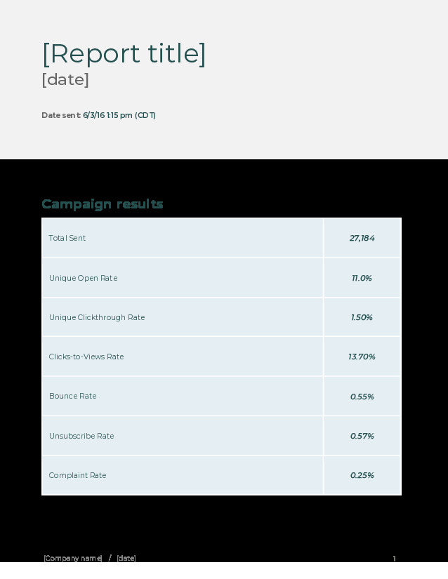The image size is (448, 579).
Task: Click the Clicks-to-Views Rate label
Action: [86, 357]
